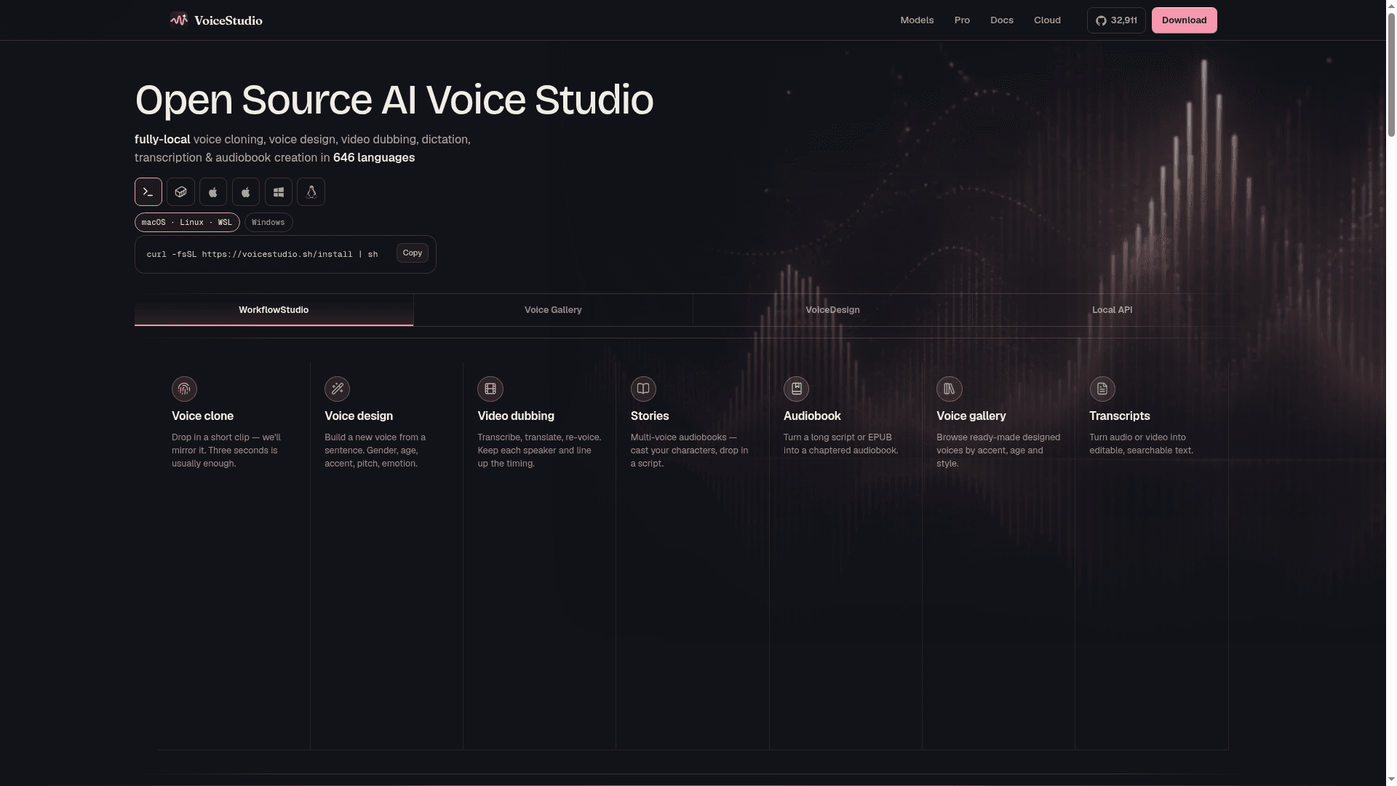This screenshot has height=786, width=1397.
Task: Open Models in the top navigation
Action: pyautogui.click(x=917, y=20)
